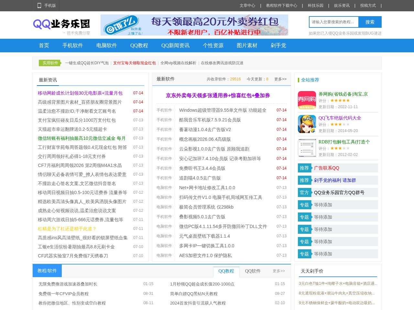The image size is (414, 310).
Task: Click 更多>> in 最新软件 header
Action: coord(280,79)
